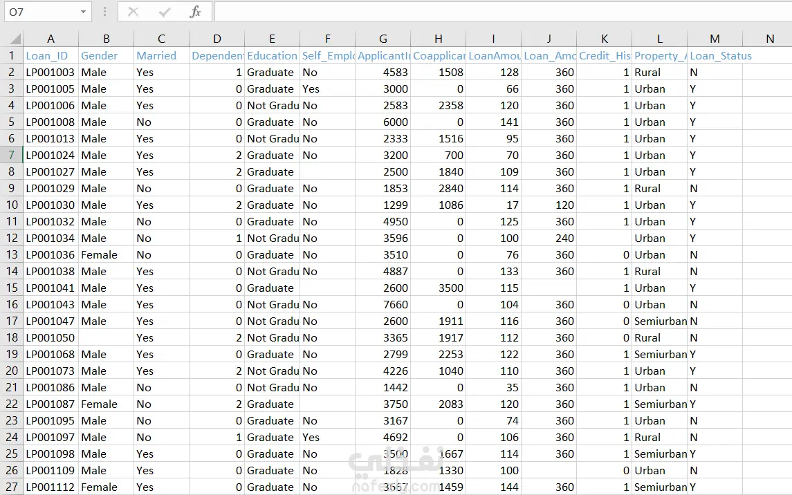Image resolution: width=792 pixels, height=495 pixels.
Task: Click loan status N in row 2
Action: coord(715,72)
